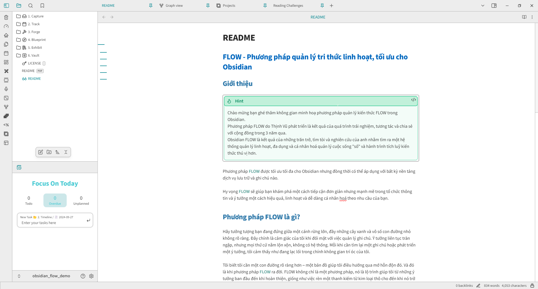Select the Overdue task filter

(x=55, y=200)
